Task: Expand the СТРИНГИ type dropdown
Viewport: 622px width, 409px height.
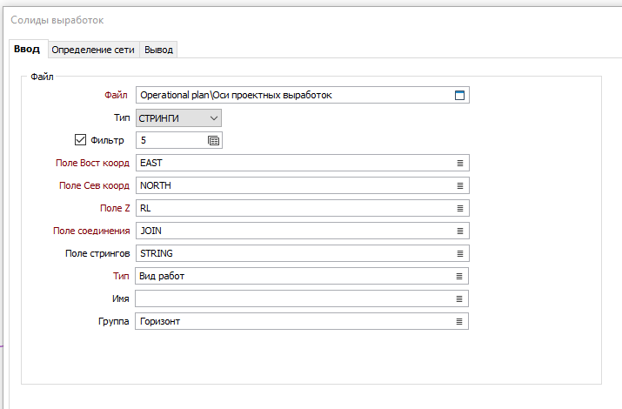Action: 178,118
